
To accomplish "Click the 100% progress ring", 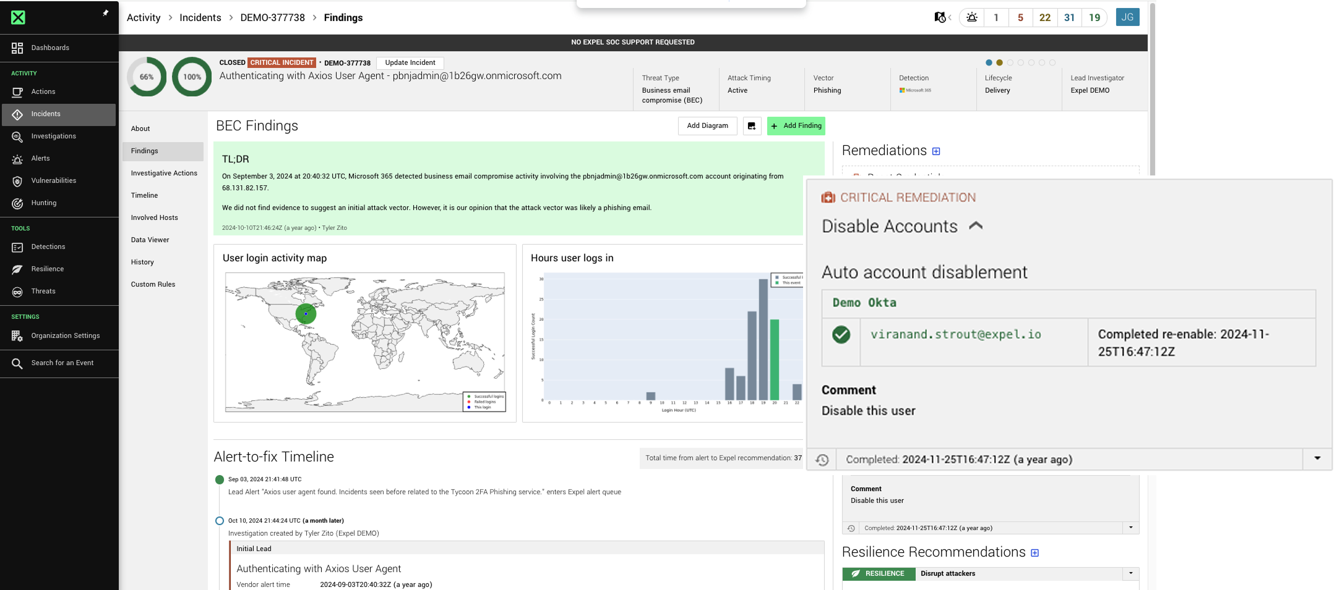I will click(192, 77).
